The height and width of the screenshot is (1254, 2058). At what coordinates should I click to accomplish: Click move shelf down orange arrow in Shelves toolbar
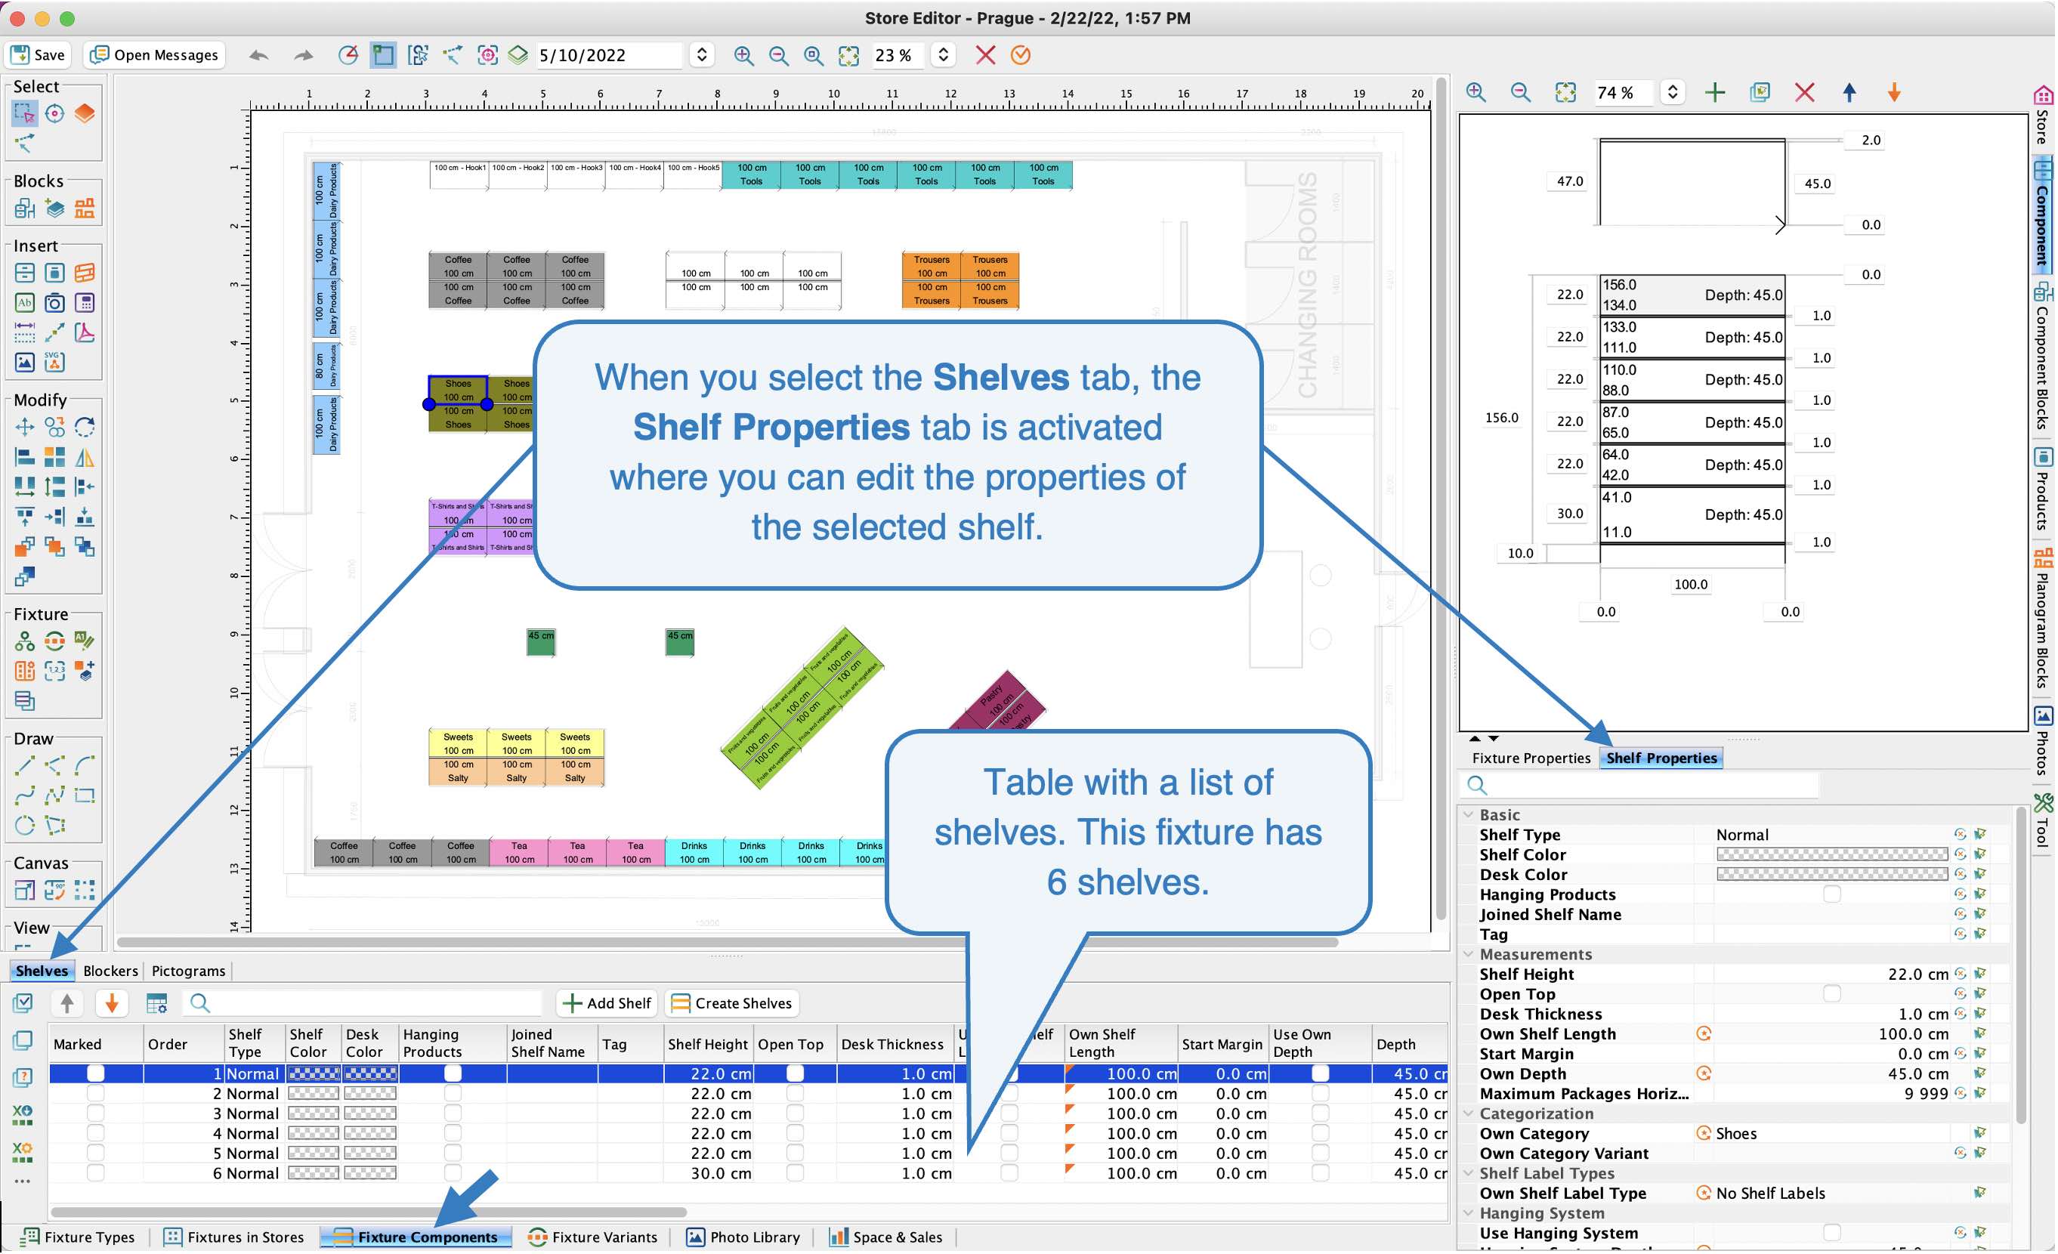click(x=112, y=1002)
